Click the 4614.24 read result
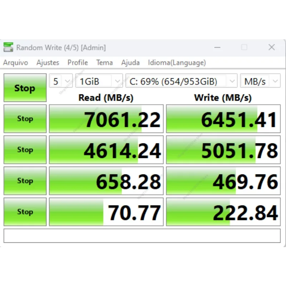This screenshot has height=286, width=286. (106, 150)
